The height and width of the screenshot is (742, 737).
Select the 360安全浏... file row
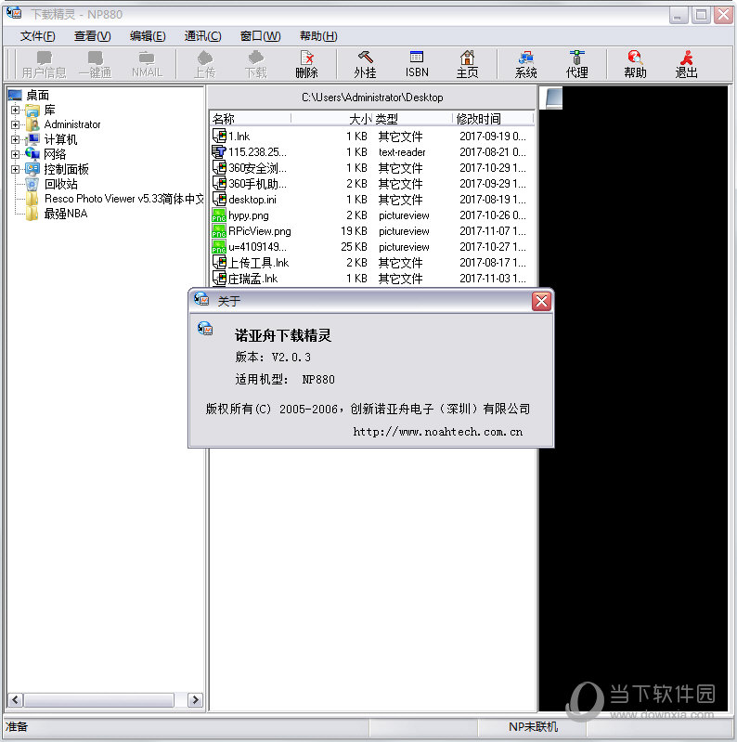(372, 168)
